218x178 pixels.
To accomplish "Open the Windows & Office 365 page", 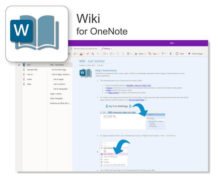I will (60, 103).
